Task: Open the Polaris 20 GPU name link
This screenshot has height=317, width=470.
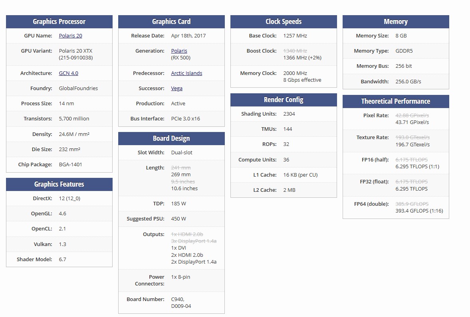Action: point(70,35)
